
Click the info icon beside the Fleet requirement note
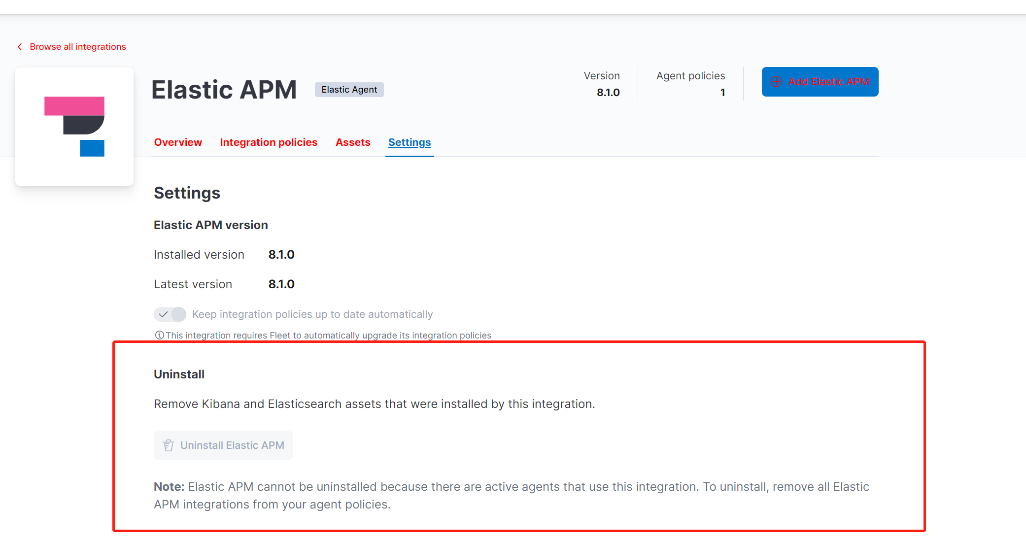[159, 336]
